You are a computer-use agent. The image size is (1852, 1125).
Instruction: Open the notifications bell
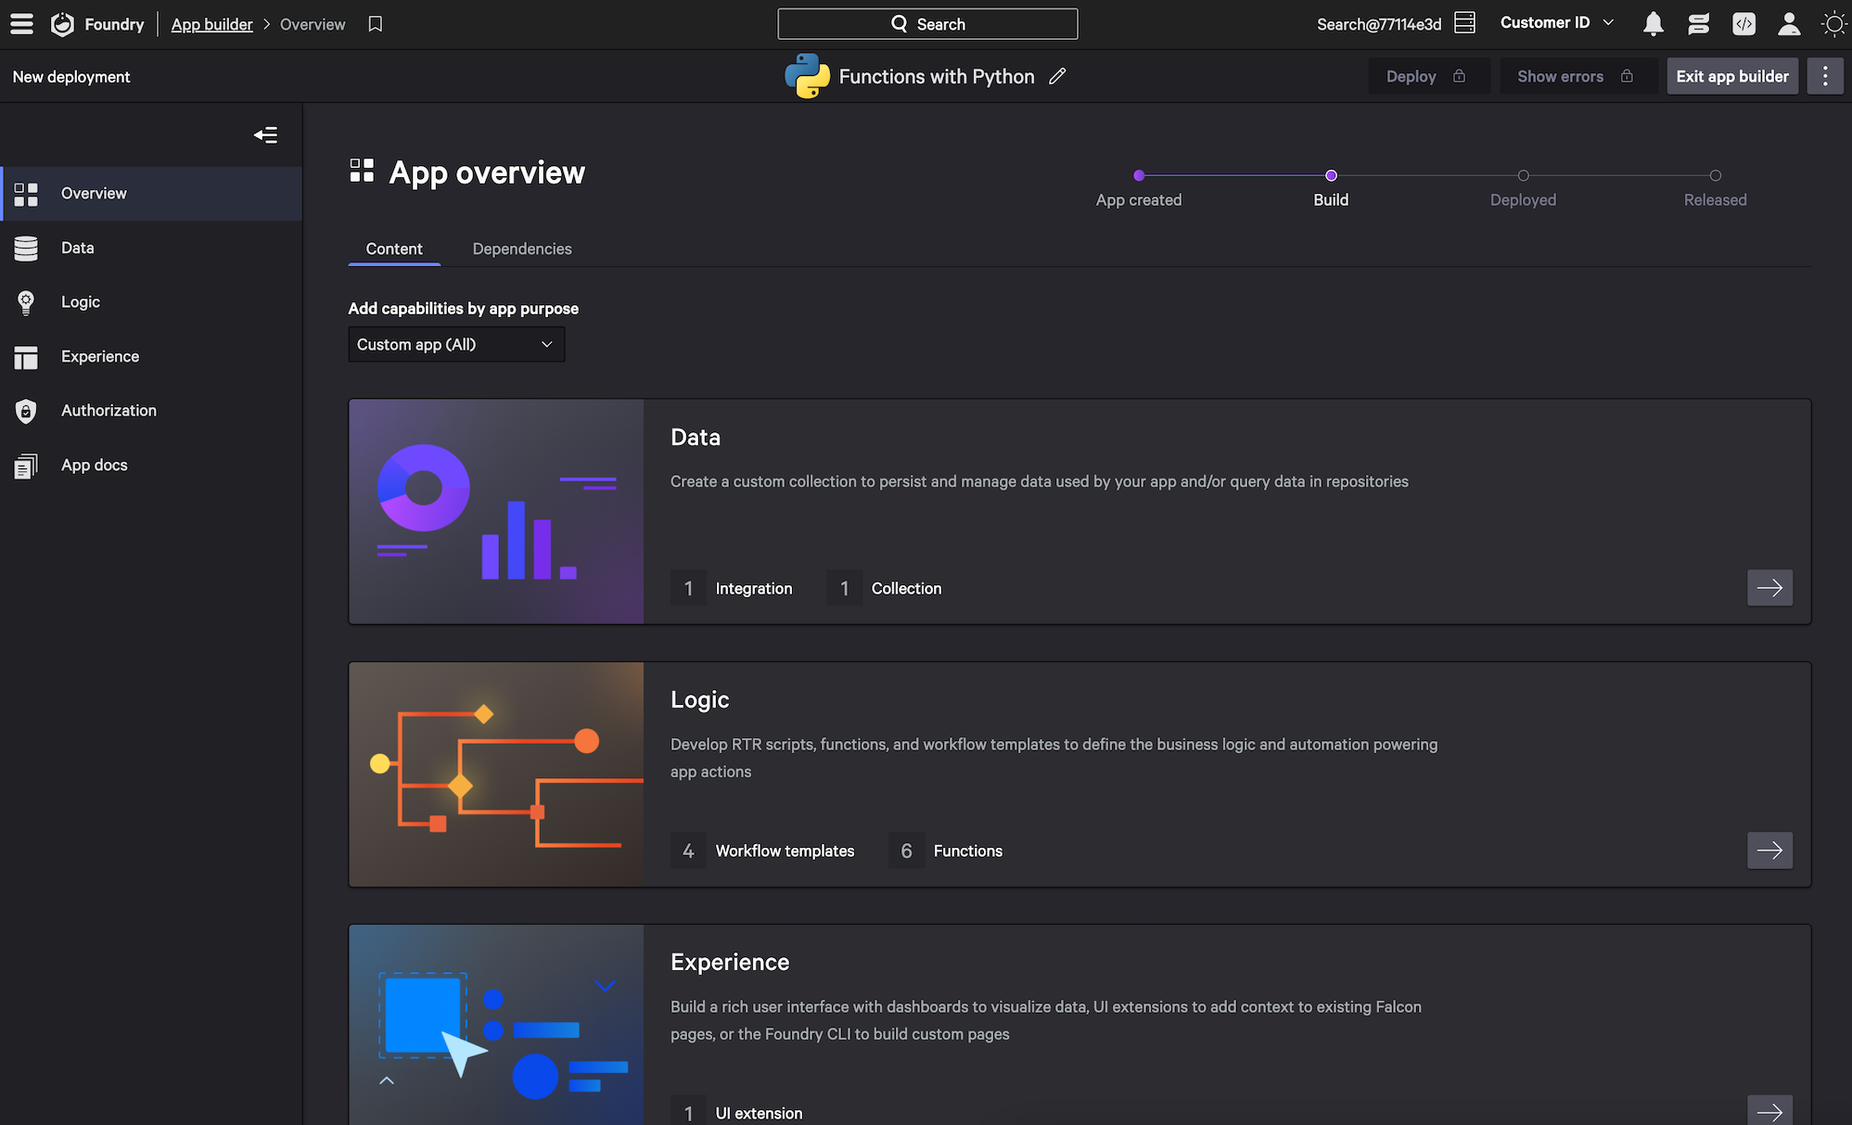tap(1653, 24)
